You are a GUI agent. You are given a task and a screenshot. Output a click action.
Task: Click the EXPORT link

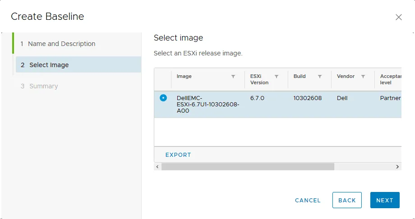coord(178,155)
